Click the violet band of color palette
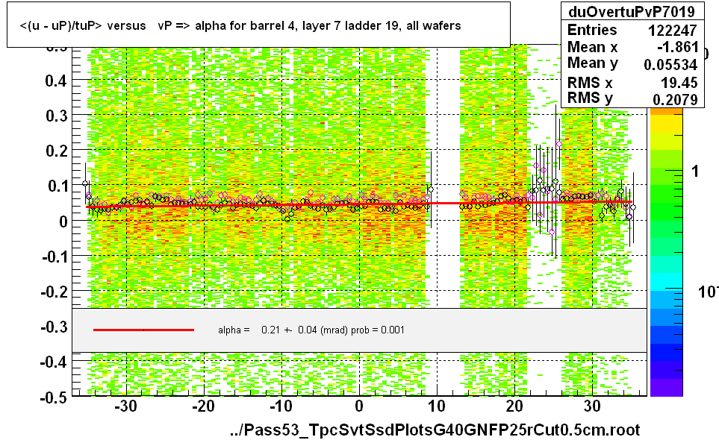The image size is (719, 440). point(666,387)
